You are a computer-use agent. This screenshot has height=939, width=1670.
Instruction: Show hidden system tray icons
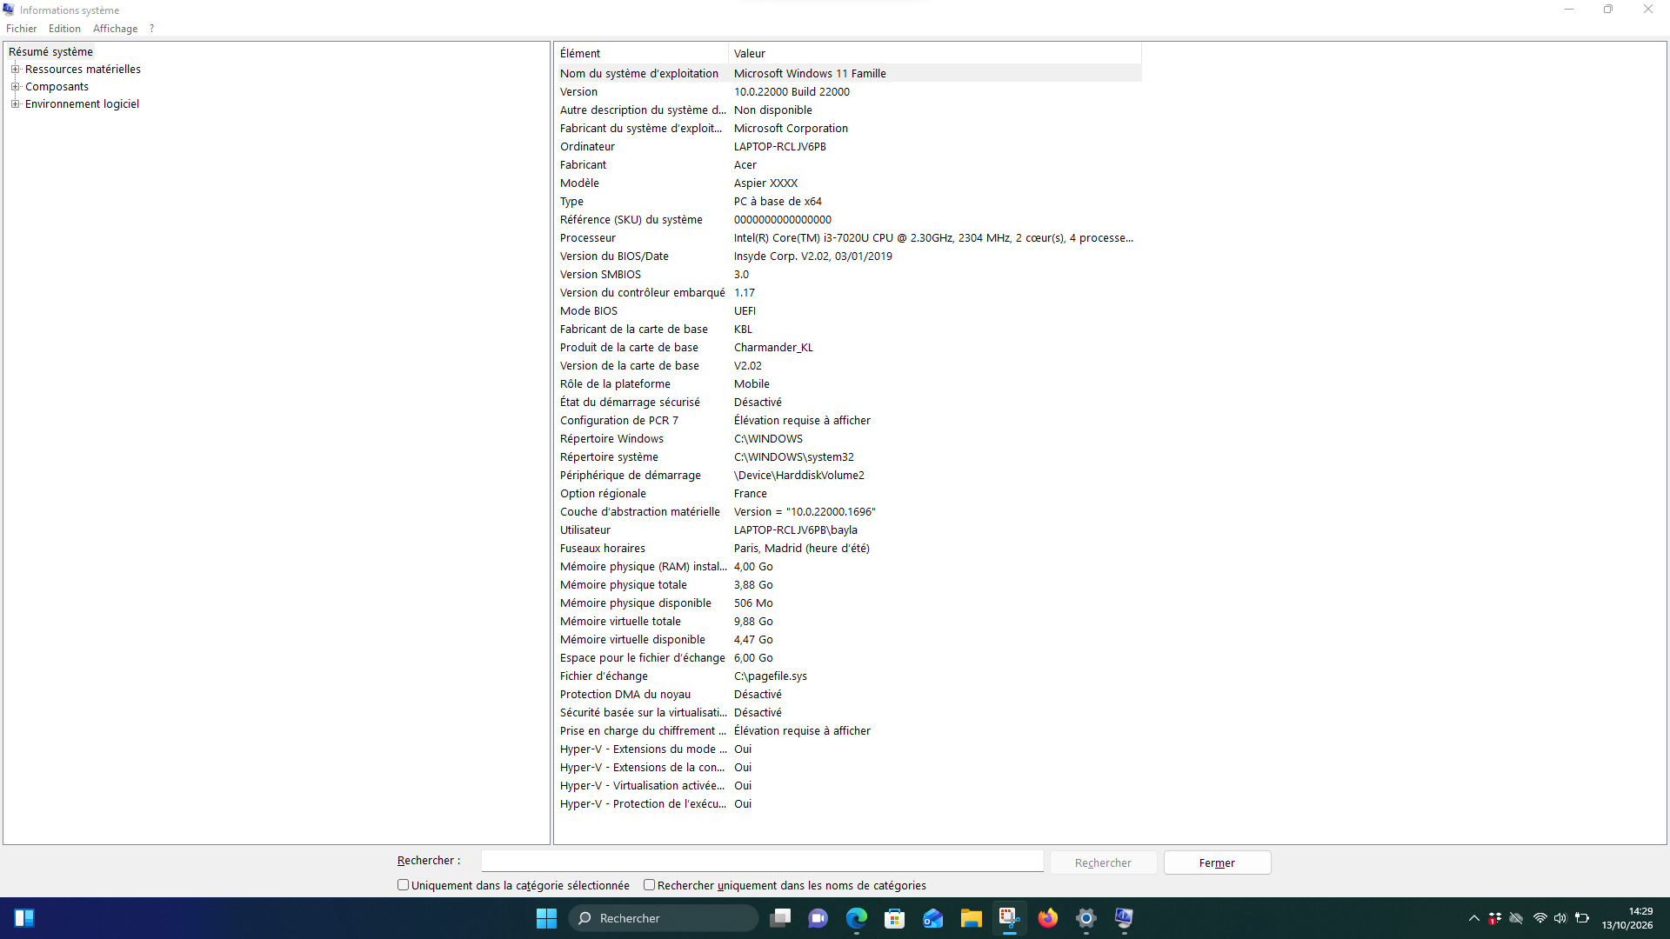(1474, 918)
